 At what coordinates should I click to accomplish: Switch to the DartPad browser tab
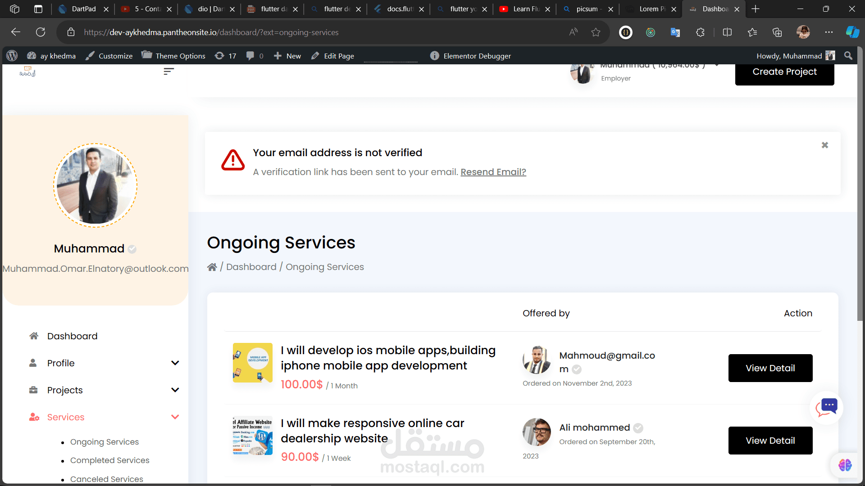pyautogui.click(x=83, y=9)
